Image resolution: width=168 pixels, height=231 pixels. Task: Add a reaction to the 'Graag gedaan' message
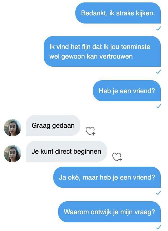[x=90, y=131]
